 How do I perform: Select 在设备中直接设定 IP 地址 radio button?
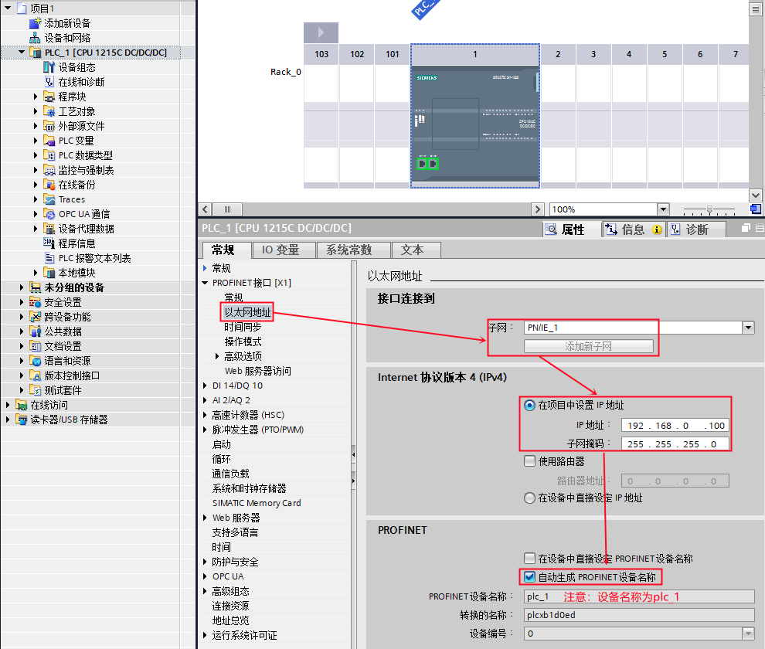click(529, 498)
